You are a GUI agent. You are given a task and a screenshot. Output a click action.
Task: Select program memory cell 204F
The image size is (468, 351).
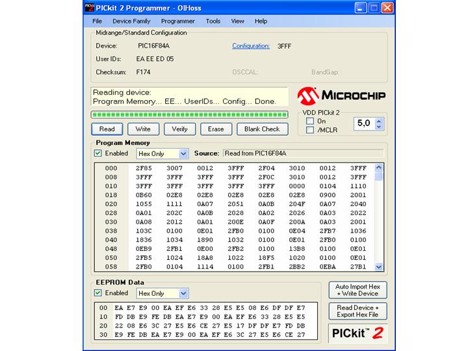pyautogui.click(x=297, y=204)
